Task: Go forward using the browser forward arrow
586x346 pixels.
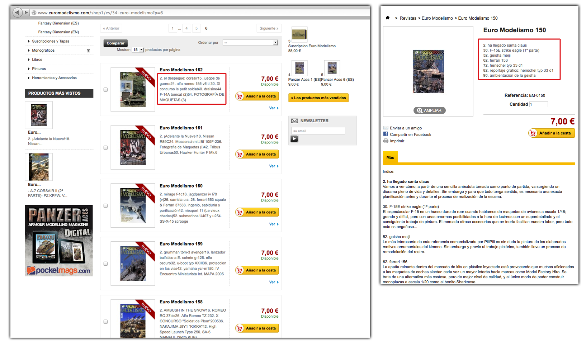Action: click(26, 13)
